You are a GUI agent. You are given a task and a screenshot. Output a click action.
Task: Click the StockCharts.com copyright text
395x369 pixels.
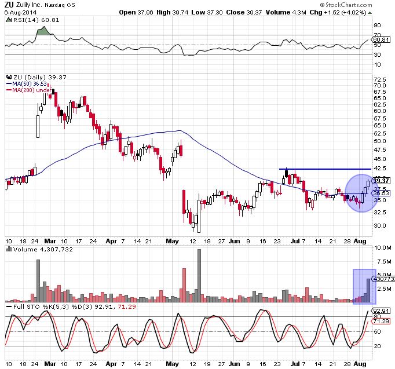pyautogui.click(x=346, y=5)
